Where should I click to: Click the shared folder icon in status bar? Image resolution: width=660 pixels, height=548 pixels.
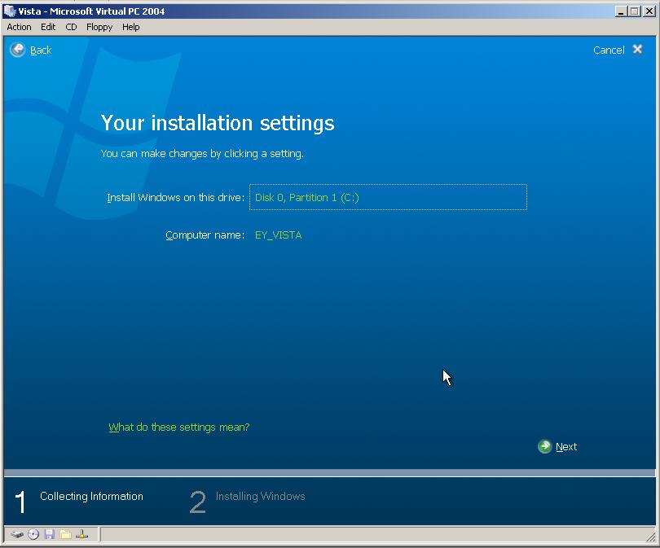(65, 534)
